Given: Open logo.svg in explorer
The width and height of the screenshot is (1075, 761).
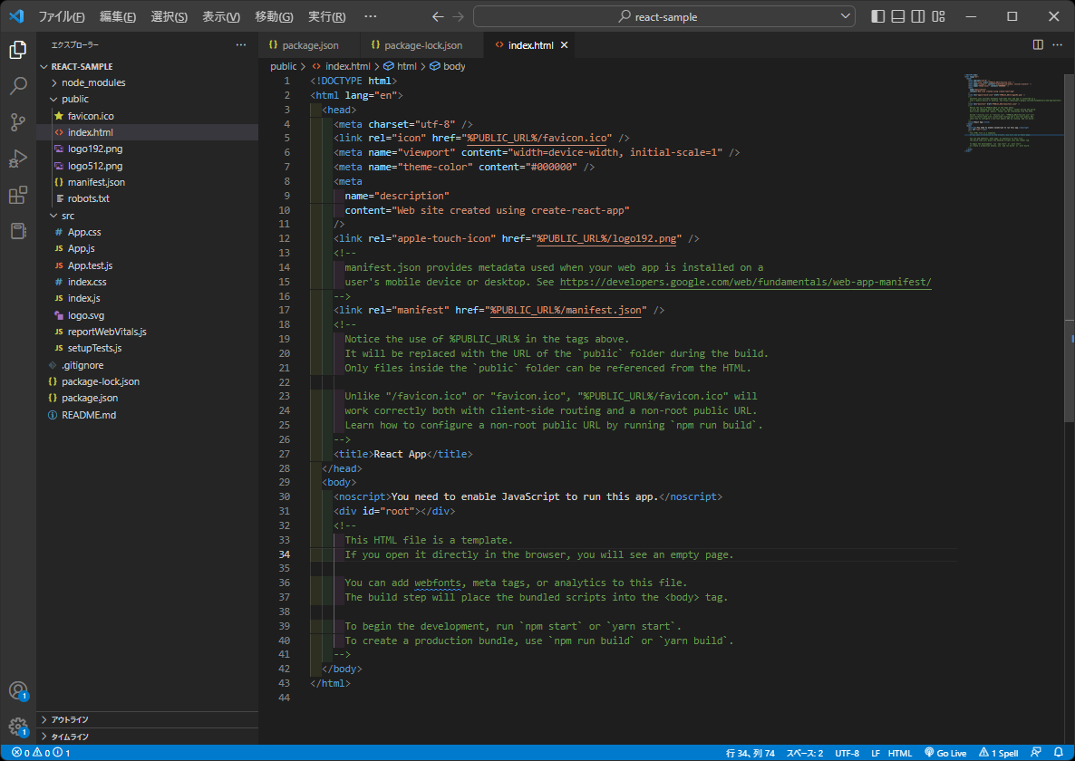Looking at the screenshot, I should coord(148,315).
